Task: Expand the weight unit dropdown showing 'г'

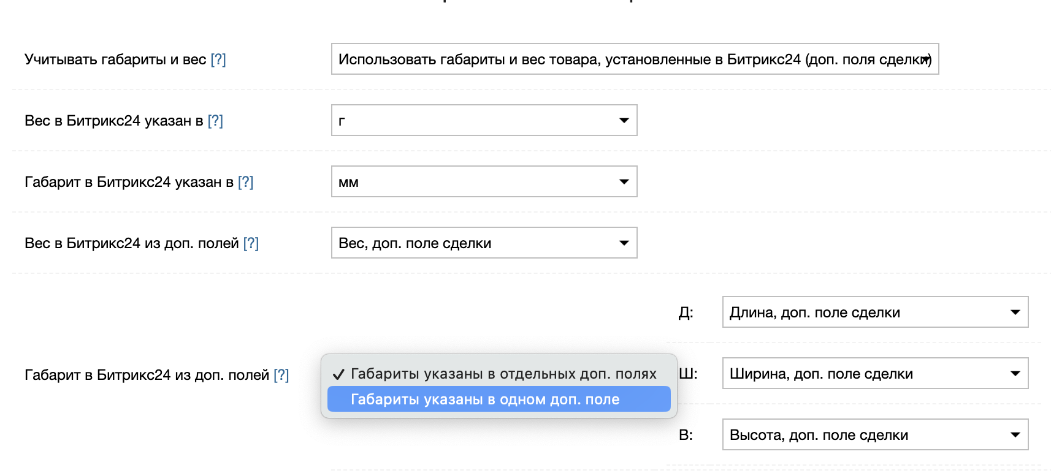Action: 483,121
